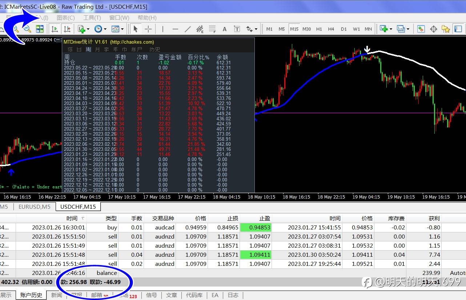This screenshot has height=300, width=466.
Task: Select the arrow cursor tool
Action: 136,29
